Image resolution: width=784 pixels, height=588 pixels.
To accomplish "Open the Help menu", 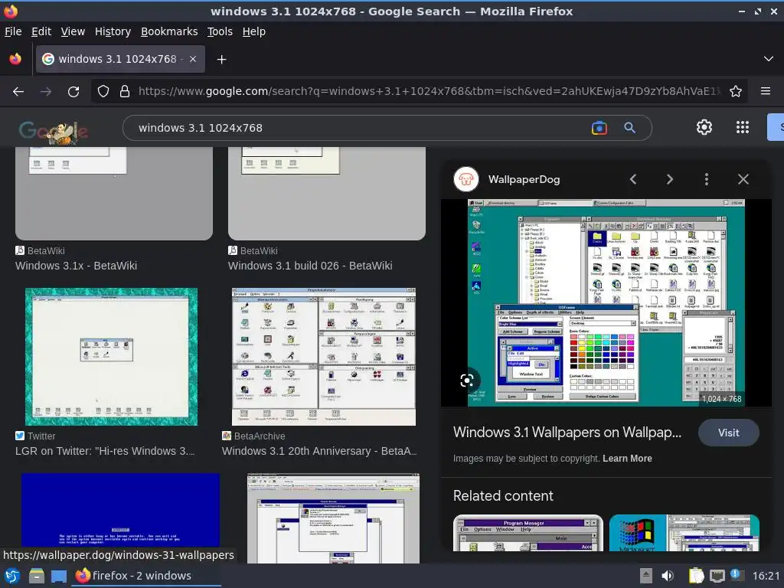I will click(253, 31).
